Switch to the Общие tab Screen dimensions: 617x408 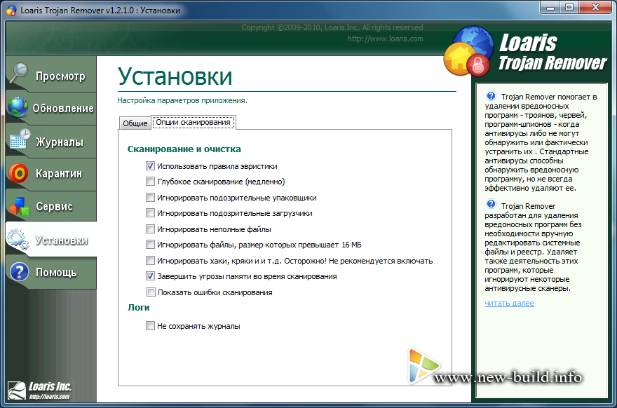tap(135, 123)
